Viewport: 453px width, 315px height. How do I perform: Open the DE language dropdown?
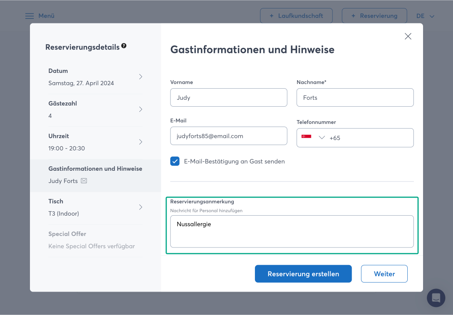[425, 16]
